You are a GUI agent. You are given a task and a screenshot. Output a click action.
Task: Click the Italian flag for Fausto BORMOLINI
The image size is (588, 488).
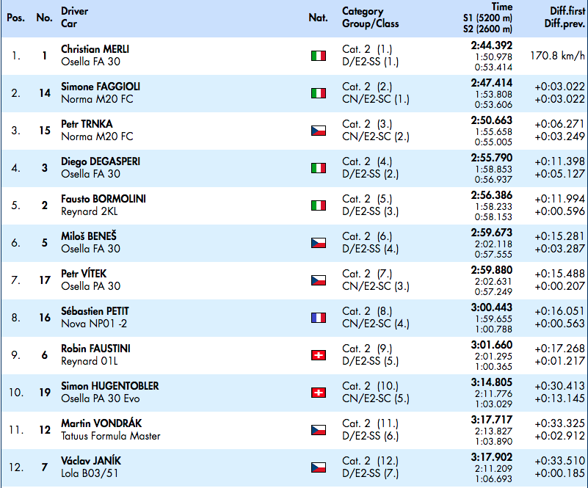tap(319, 205)
